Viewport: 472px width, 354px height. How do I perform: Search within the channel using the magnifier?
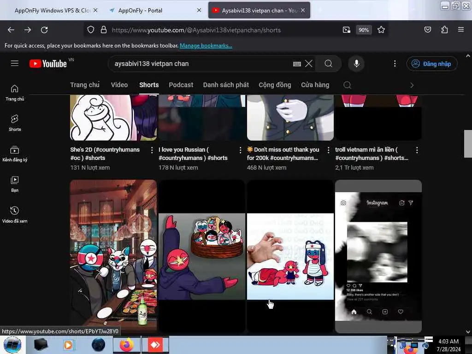pos(347,85)
